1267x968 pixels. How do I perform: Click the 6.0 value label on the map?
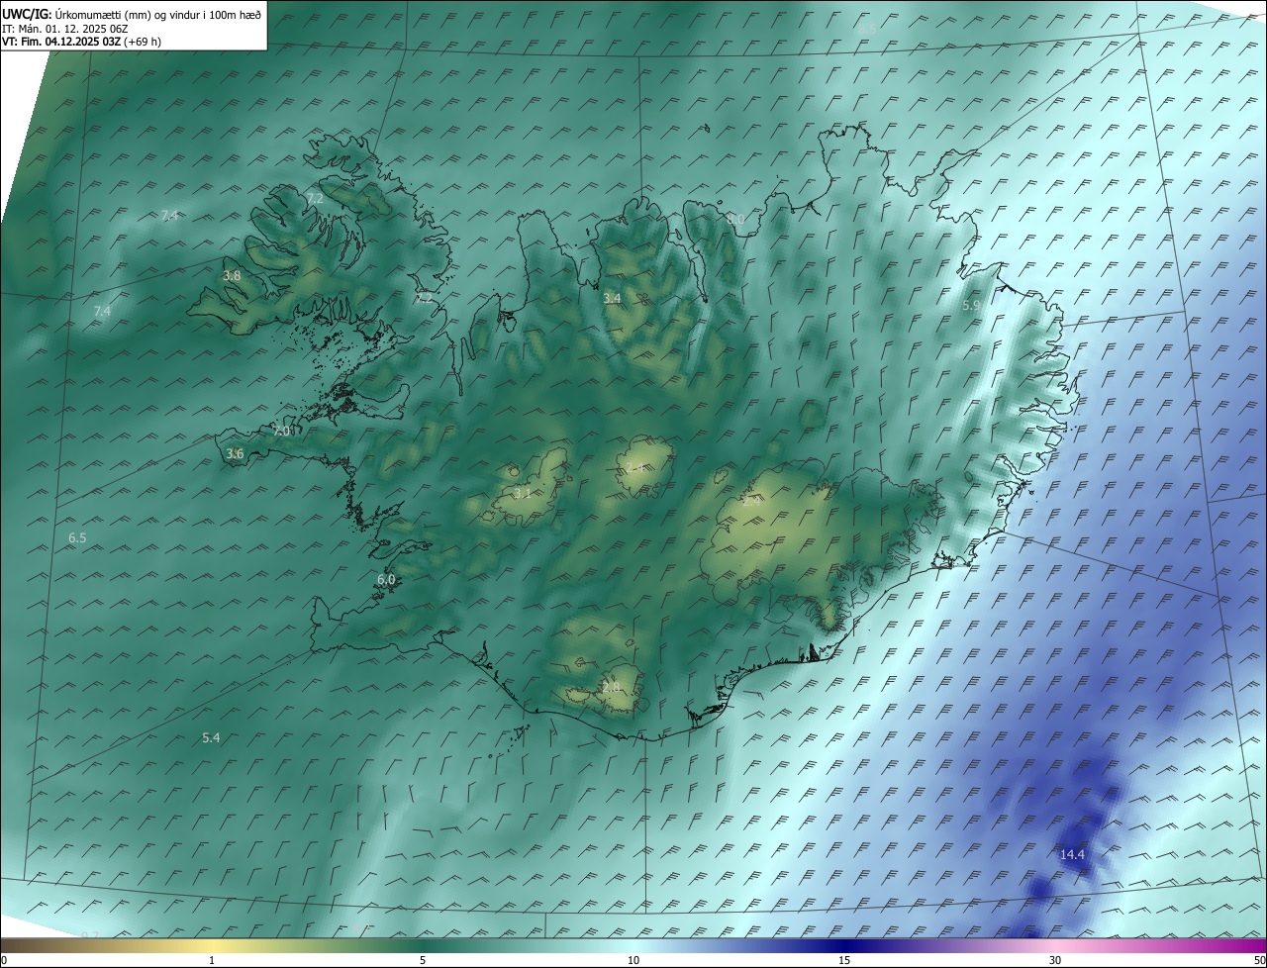pos(386,580)
